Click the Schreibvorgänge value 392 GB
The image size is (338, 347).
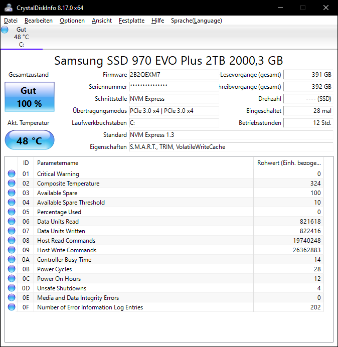[308, 87]
